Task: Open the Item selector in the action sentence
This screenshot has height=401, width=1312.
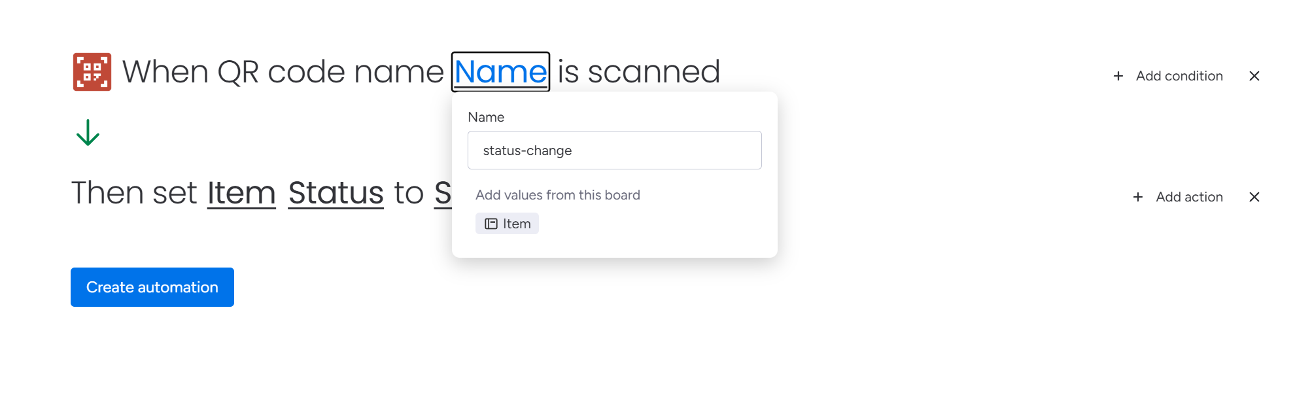Action: click(241, 193)
